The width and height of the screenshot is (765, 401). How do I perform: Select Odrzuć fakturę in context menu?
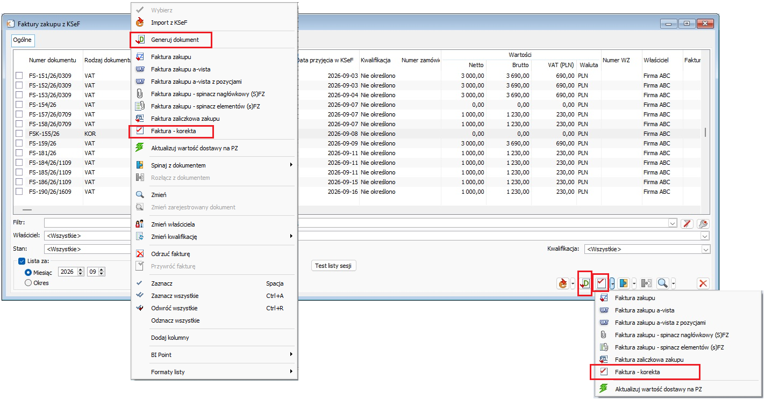[x=215, y=254]
